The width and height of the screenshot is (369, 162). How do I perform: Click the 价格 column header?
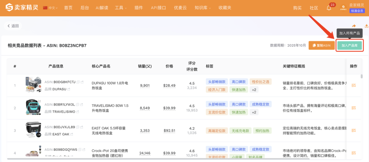tap(169, 66)
